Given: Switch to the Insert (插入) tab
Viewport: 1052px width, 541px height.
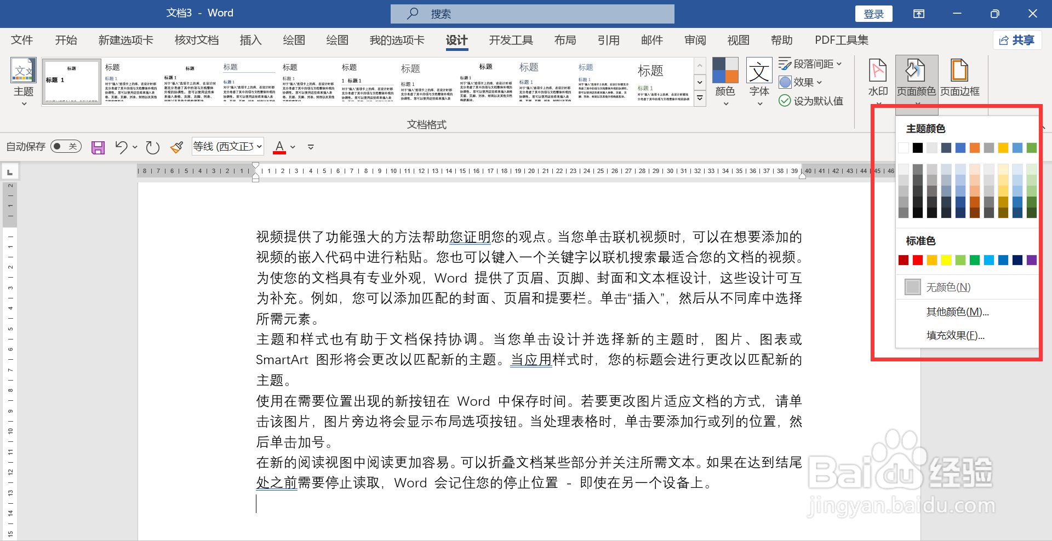Looking at the screenshot, I should [251, 40].
